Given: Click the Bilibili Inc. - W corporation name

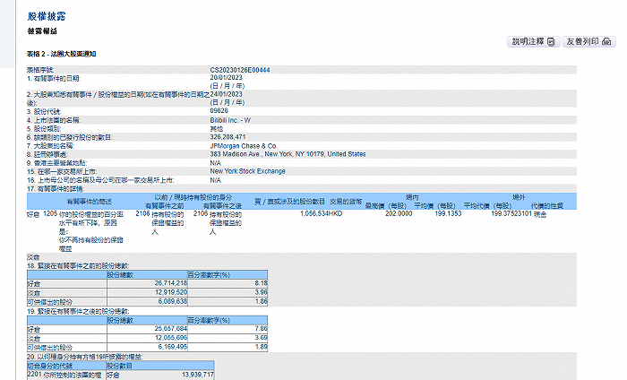Looking at the screenshot, I should 230,120.
